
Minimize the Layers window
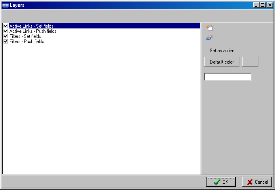256,5
